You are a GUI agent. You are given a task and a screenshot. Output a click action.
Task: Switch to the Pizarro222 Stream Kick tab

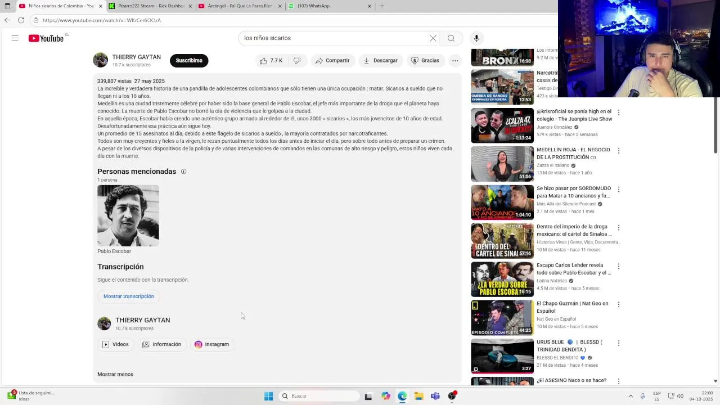[x=150, y=6]
